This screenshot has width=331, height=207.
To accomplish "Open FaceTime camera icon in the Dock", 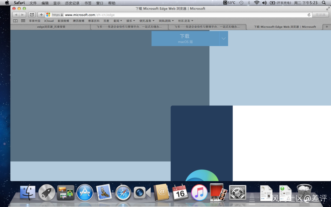I will [x=142, y=193].
